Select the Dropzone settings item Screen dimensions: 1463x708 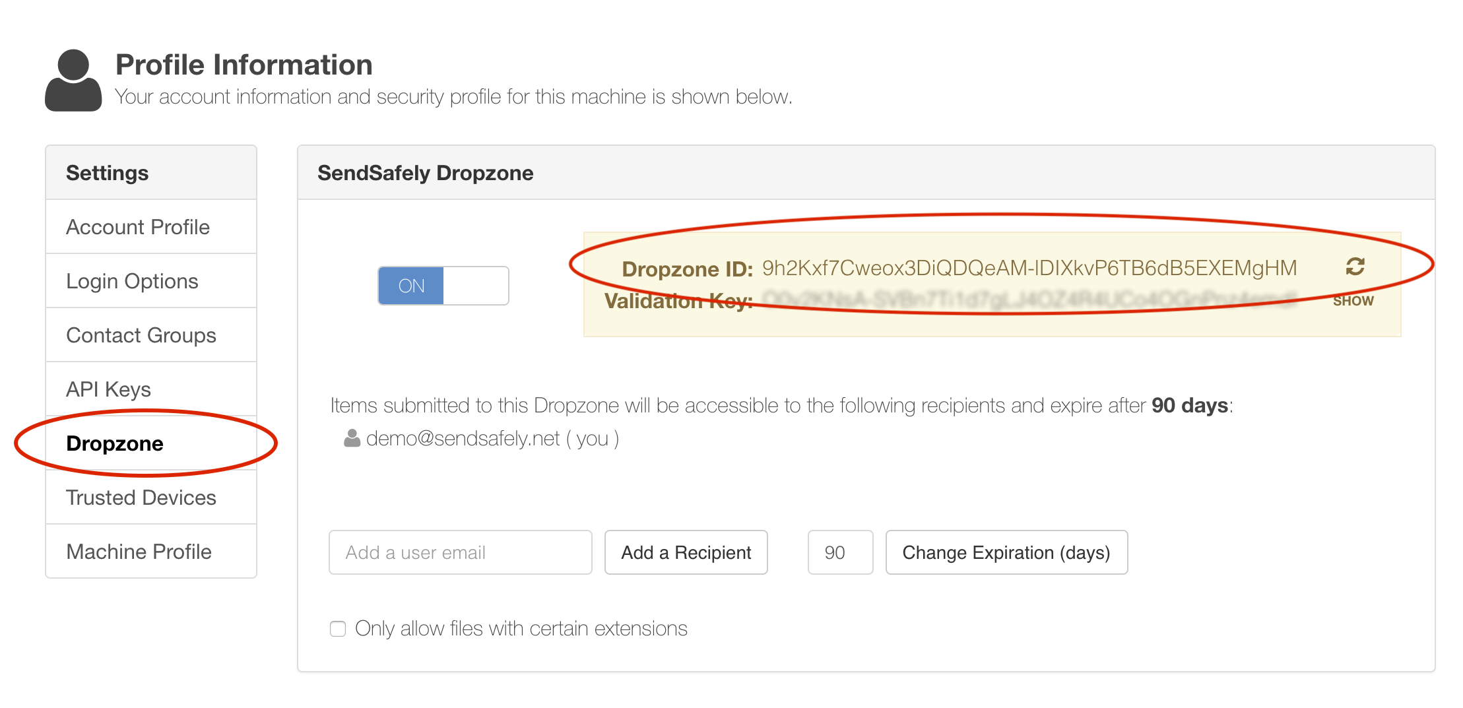151,443
